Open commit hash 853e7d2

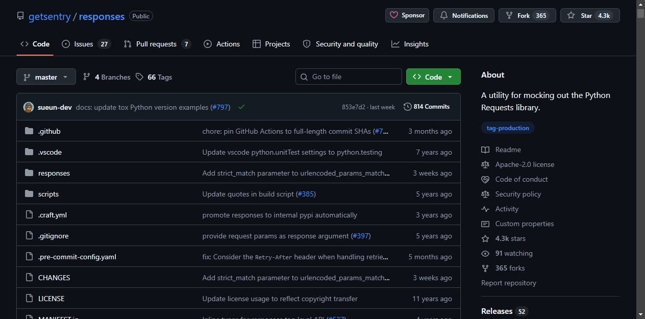point(354,107)
